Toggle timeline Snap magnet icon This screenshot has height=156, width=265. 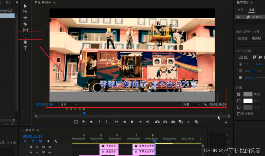[33, 141]
